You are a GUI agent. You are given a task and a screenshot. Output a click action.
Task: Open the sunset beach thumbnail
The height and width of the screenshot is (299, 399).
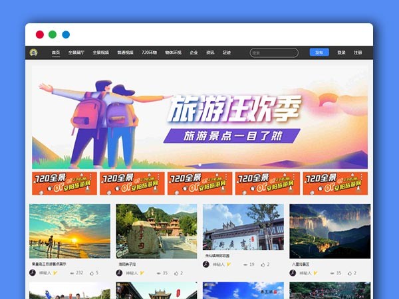pyautogui.click(x=70, y=231)
